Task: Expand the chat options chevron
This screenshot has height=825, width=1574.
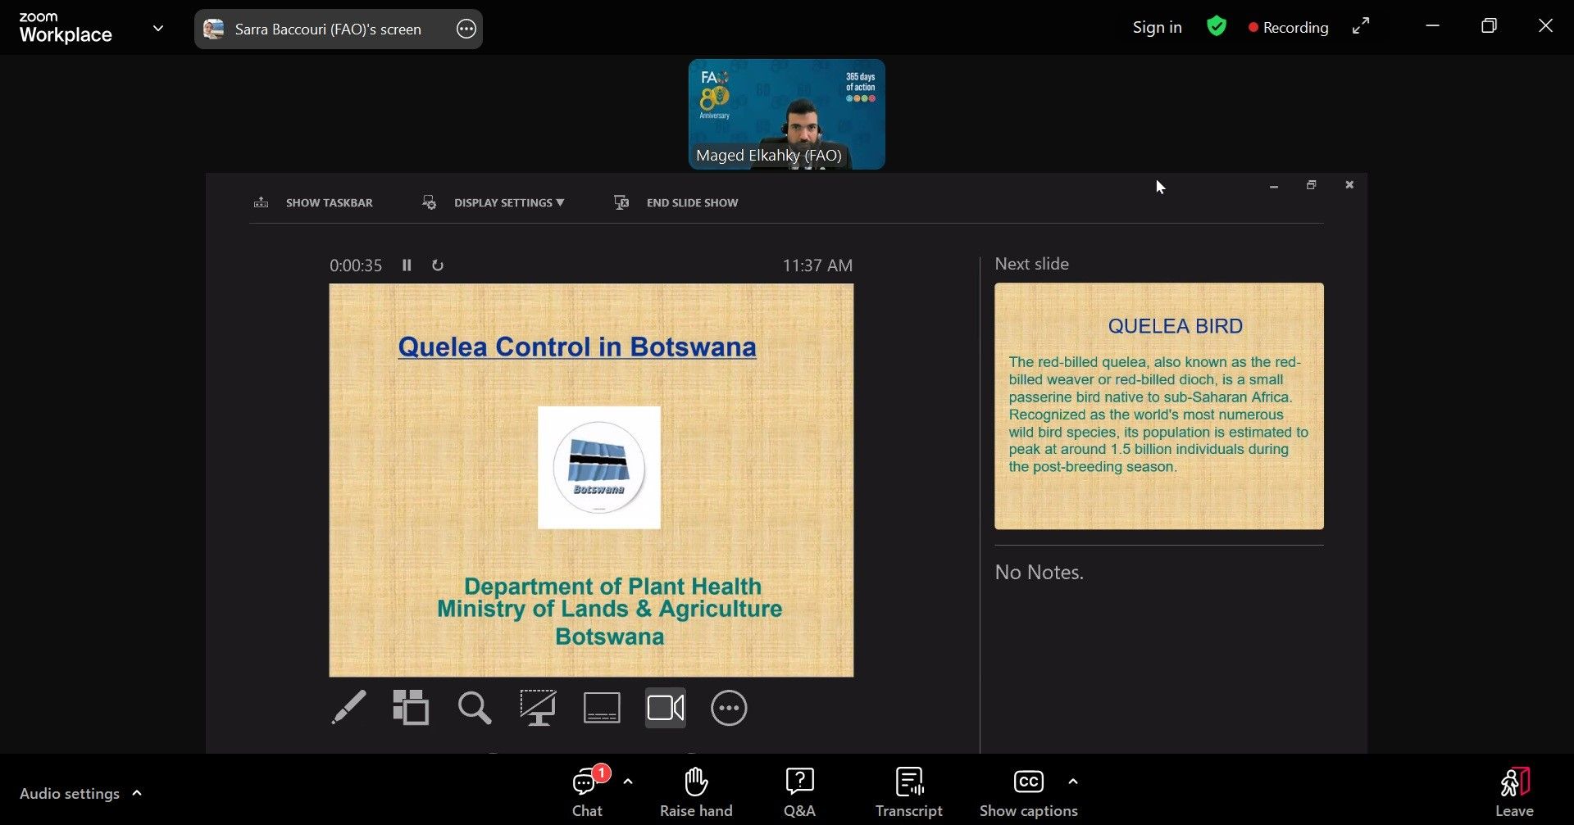Action: [x=628, y=782]
